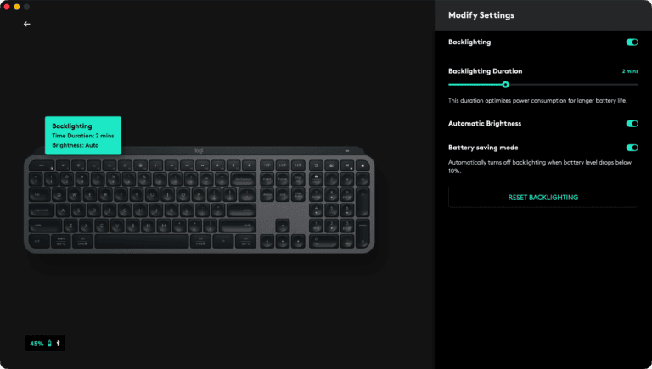
Task: Click the up arrow key on keyboard
Action: pyautogui.click(x=283, y=226)
